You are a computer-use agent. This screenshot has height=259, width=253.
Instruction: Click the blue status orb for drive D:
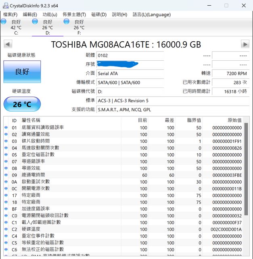tap(35, 21)
